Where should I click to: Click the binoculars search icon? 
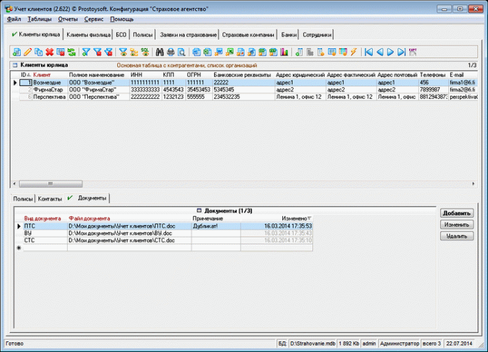click(x=159, y=52)
